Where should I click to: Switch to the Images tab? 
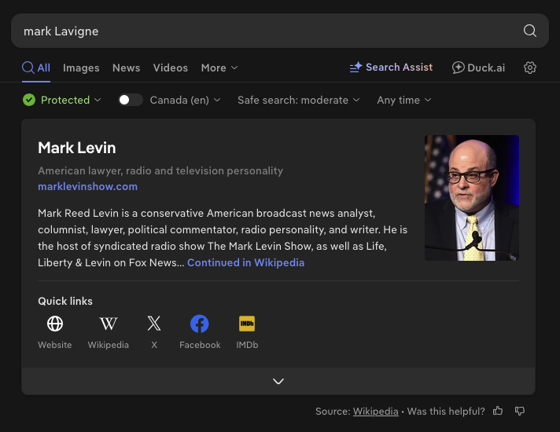(81, 68)
